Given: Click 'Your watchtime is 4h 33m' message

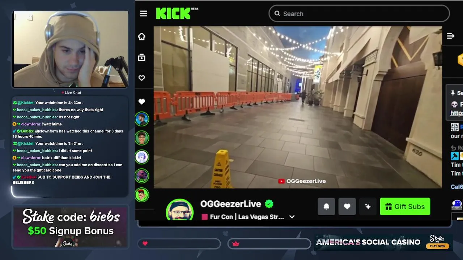Looking at the screenshot, I should (x=59, y=103).
